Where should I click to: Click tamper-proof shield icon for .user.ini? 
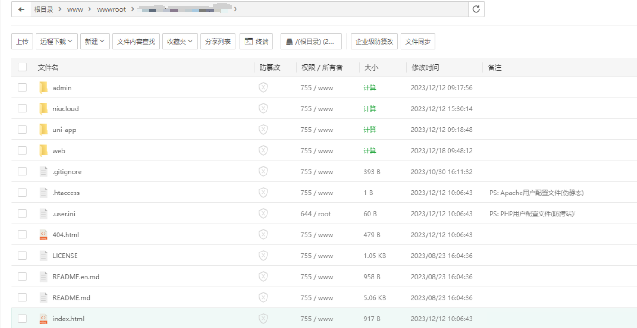(x=263, y=214)
